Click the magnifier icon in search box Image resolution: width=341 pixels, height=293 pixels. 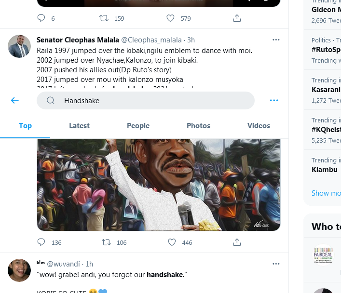(51, 101)
